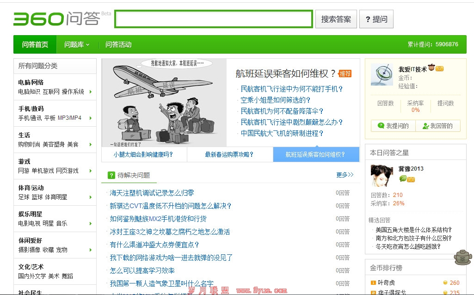Click the level 11 leaf badge under 冀豫2013
The height and width of the screenshot is (295, 474).
(407, 179)
